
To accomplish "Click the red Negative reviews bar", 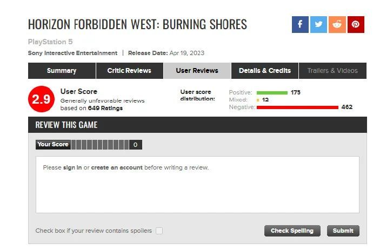I will (x=297, y=107).
